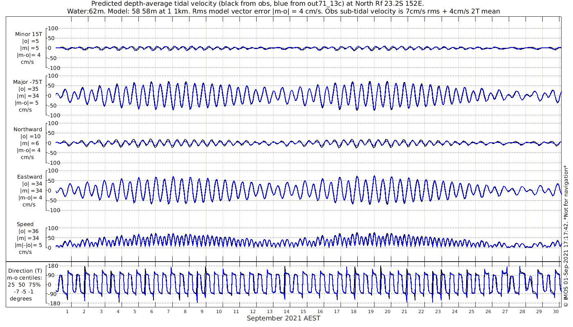Click '|o| =35' in the Major panel
The image size is (573, 327).
click(28, 89)
